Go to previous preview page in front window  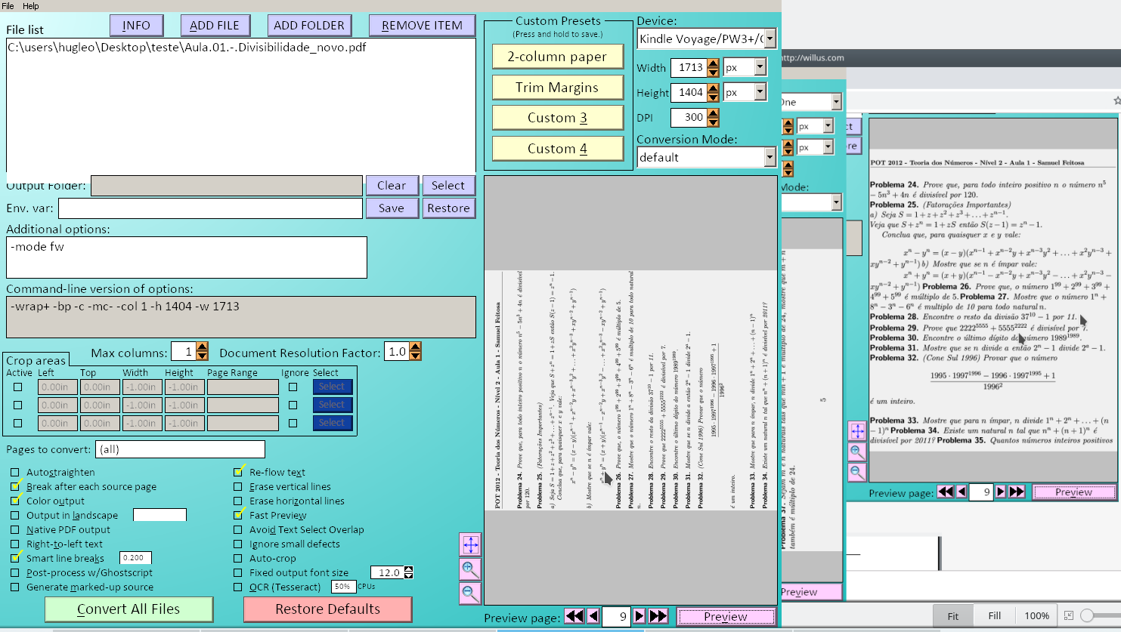point(593,616)
